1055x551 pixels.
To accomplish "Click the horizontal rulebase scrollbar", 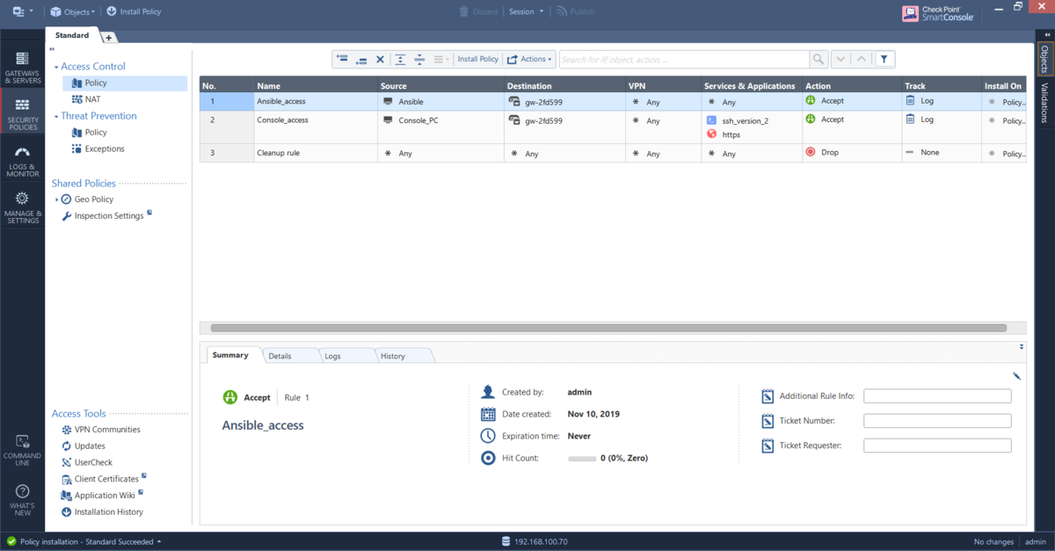I will click(x=608, y=328).
